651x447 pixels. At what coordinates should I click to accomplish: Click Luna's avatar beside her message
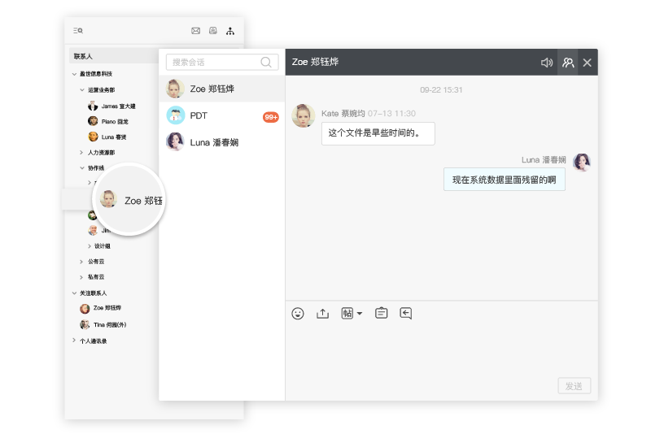[581, 162]
